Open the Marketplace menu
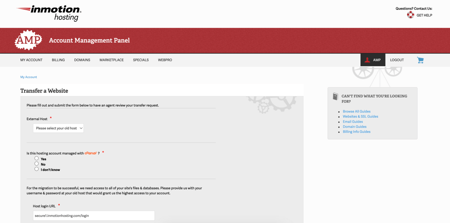 pyautogui.click(x=112, y=60)
